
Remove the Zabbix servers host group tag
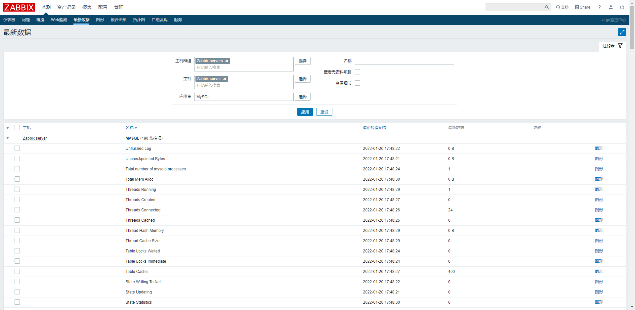pyautogui.click(x=227, y=61)
